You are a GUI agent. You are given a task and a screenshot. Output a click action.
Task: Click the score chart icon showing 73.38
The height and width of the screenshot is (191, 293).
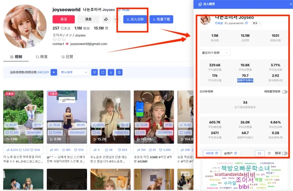[138, 125]
